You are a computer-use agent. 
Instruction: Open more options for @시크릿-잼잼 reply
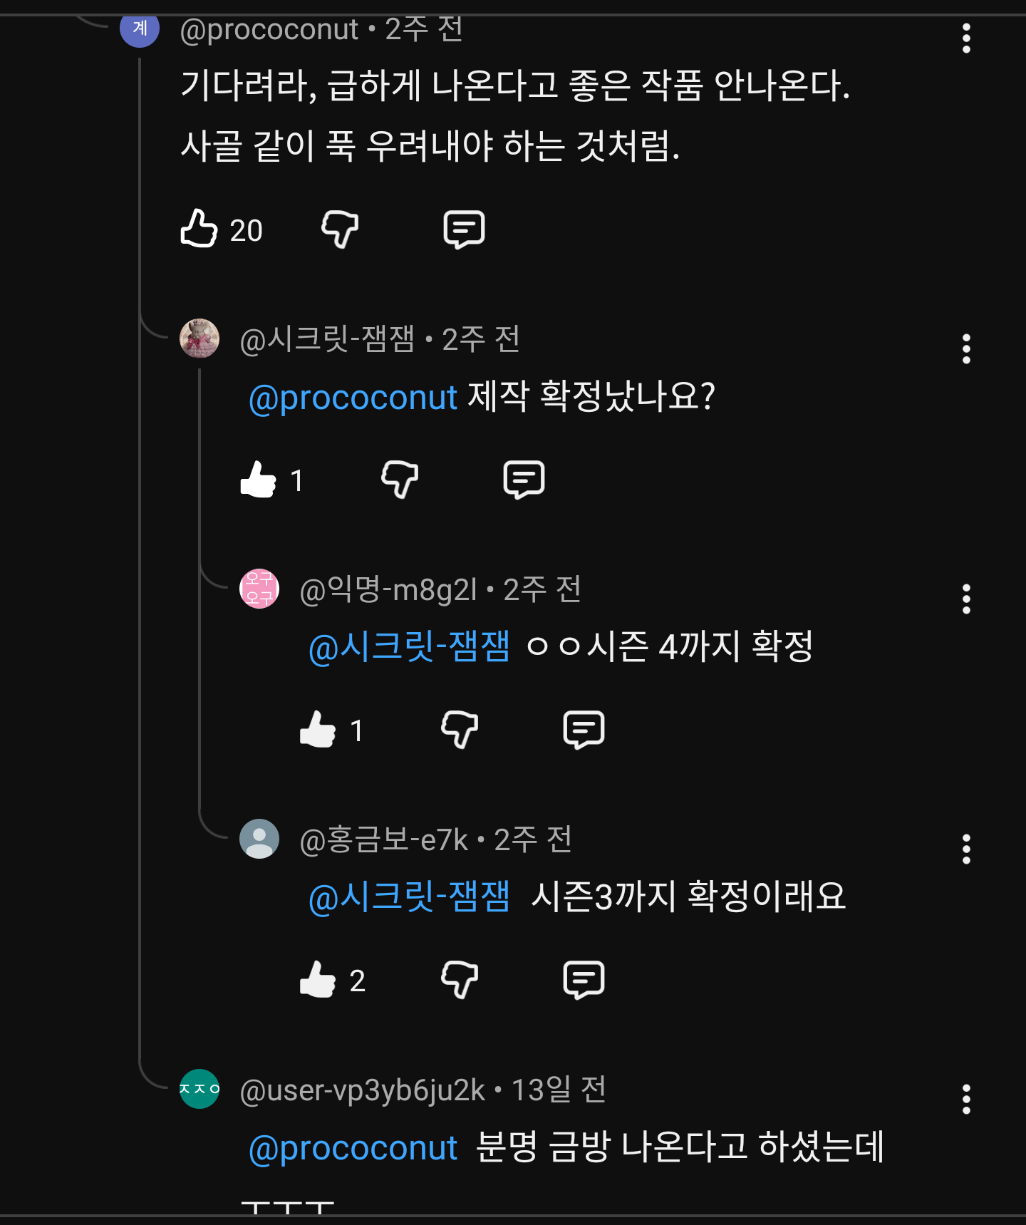point(966,349)
